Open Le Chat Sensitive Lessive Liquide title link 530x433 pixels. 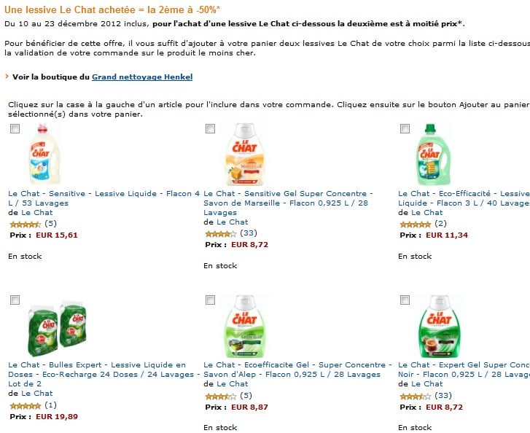pyautogui.click(x=104, y=198)
